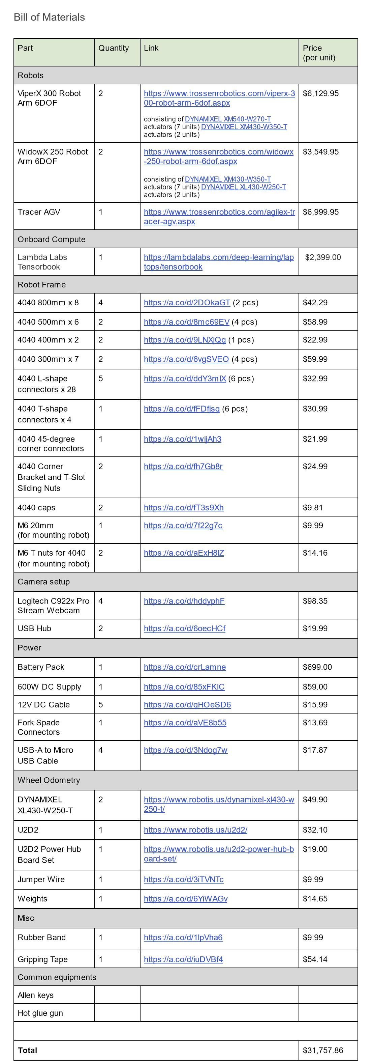372x1063 pixels.
Task: Open the ViperX 300 trossenrobotics link
Action: [219, 94]
